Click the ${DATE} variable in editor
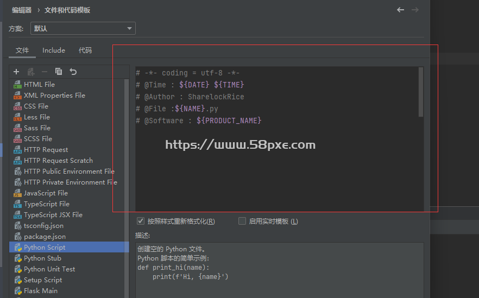The height and width of the screenshot is (298, 479). click(x=194, y=85)
